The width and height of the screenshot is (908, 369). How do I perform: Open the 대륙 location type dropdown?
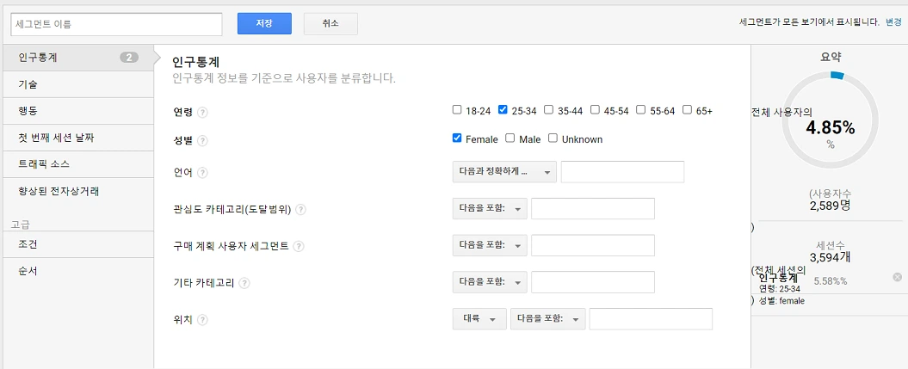pyautogui.click(x=479, y=318)
